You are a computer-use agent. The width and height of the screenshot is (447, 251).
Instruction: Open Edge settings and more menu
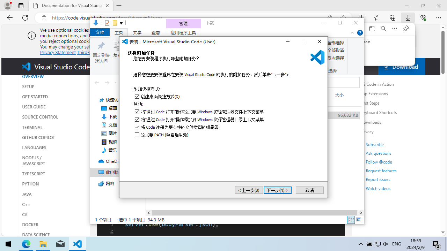coord(439,18)
